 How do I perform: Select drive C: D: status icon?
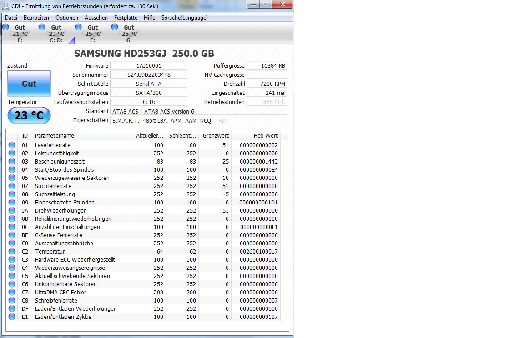pyautogui.click(x=42, y=27)
